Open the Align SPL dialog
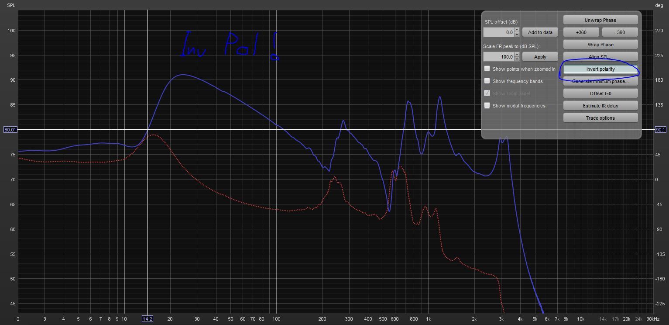The image size is (669, 325). click(x=600, y=57)
